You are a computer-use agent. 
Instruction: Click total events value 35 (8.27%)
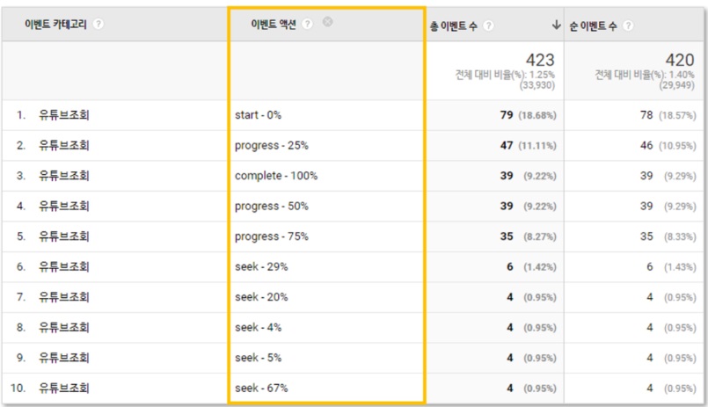tap(528, 236)
